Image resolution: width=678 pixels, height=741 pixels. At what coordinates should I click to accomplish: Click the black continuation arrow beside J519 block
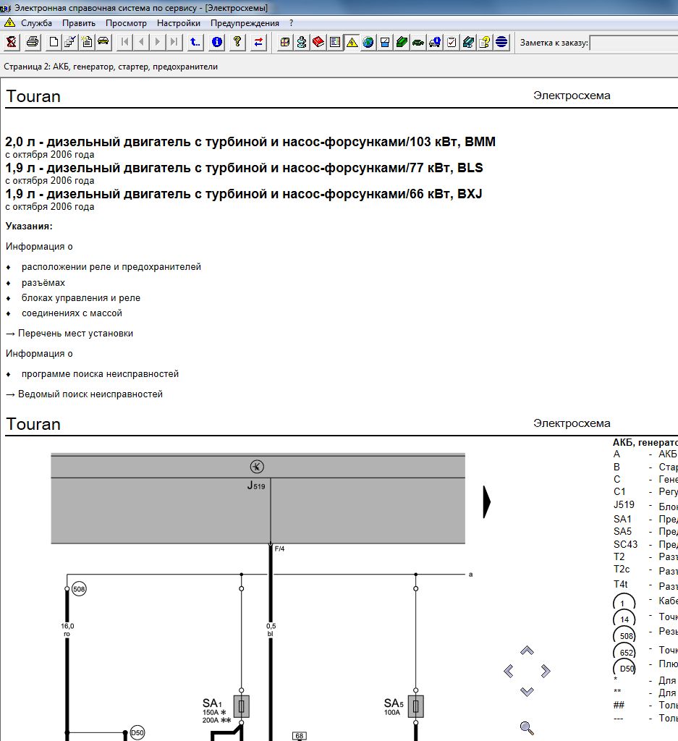[487, 502]
